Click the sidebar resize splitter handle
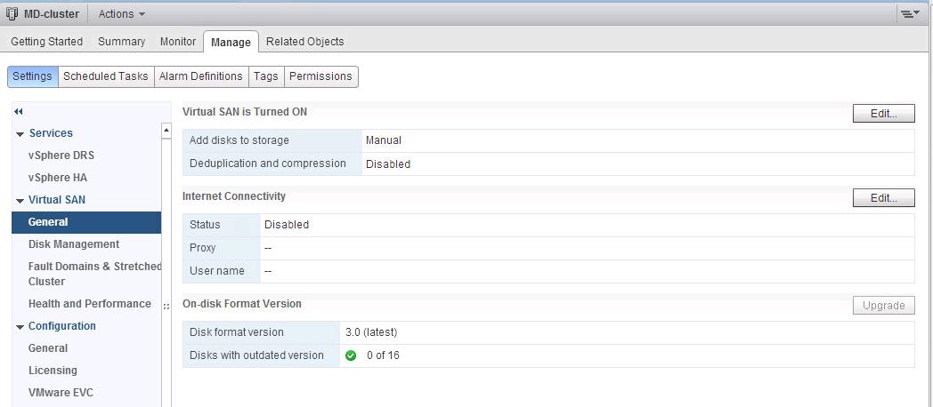 [166, 307]
